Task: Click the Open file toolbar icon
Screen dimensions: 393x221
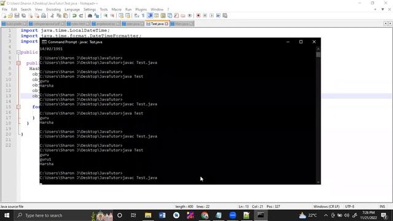Action: (10, 15)
